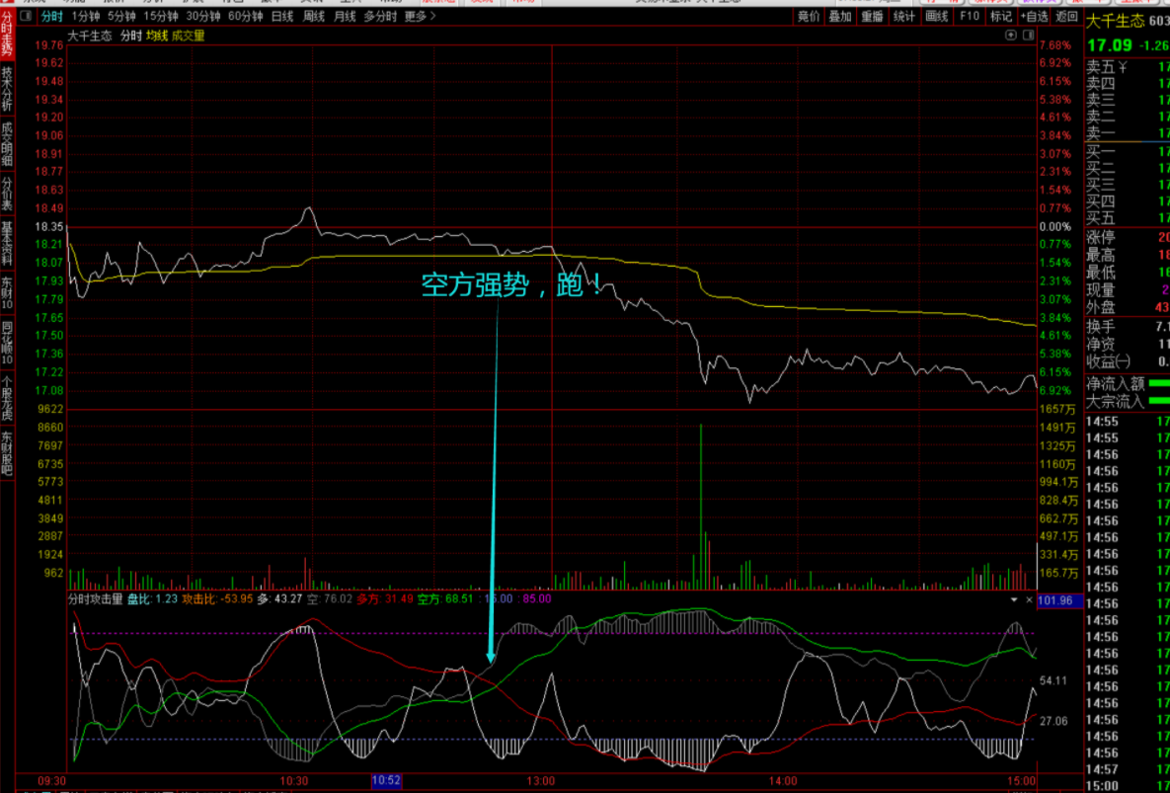Add stock with the +自选 button
Viewport: 1170px width, 793px height.
click(1033, 16)
